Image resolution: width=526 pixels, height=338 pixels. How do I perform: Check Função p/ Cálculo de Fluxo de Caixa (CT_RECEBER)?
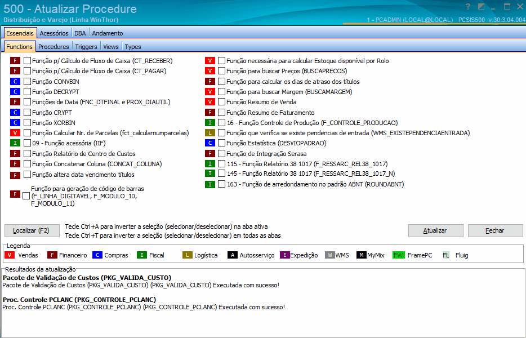[x=27, y=61]
